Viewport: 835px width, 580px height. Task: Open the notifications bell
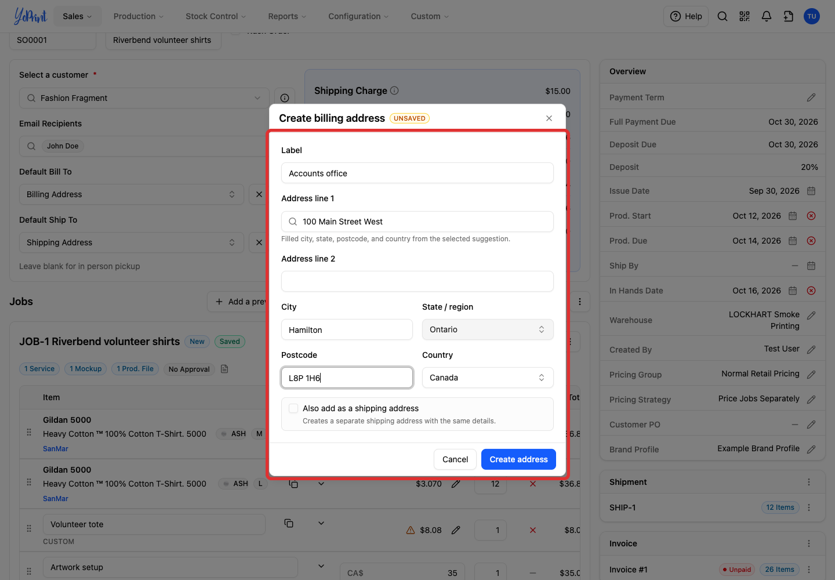coord(767,16)
